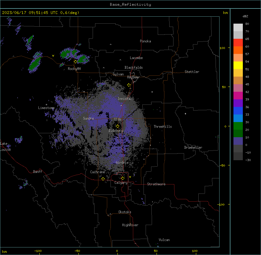The width and height of the screenshot is (261, 255).
Task: Click the Lake Louise label
Action: (x=5, y=147)
